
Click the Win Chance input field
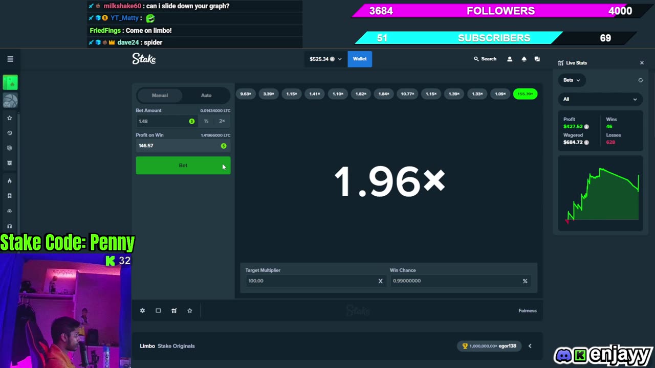(461, 281)
